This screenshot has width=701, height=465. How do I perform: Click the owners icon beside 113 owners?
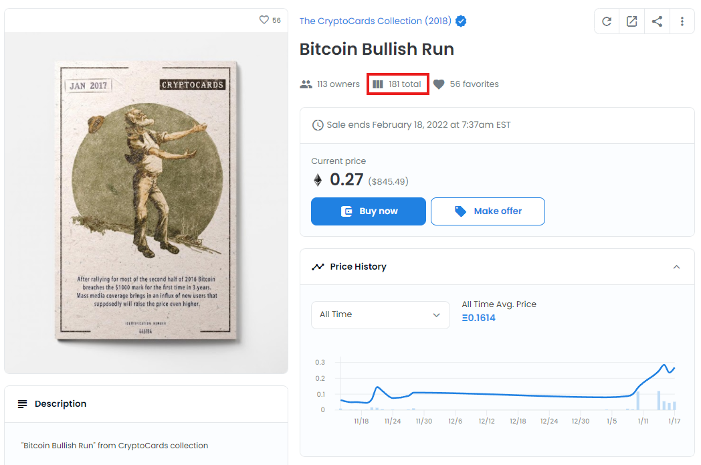pos(306,84)
